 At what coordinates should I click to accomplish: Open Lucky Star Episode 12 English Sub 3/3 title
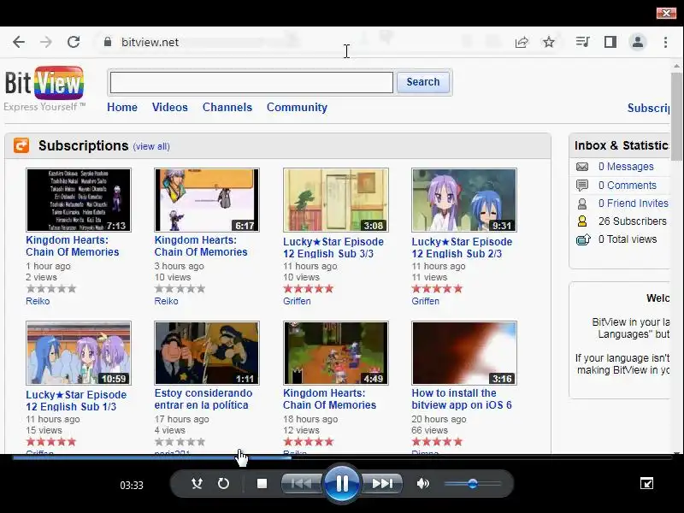tap(333, 247)
